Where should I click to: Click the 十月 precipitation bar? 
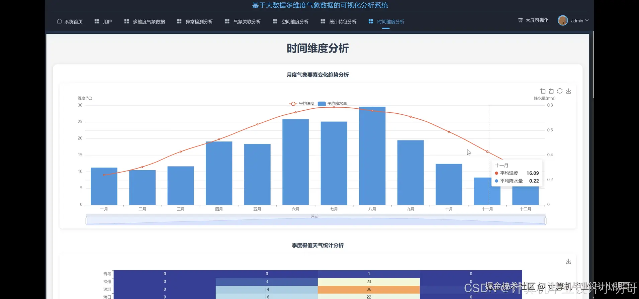(449, 184)
